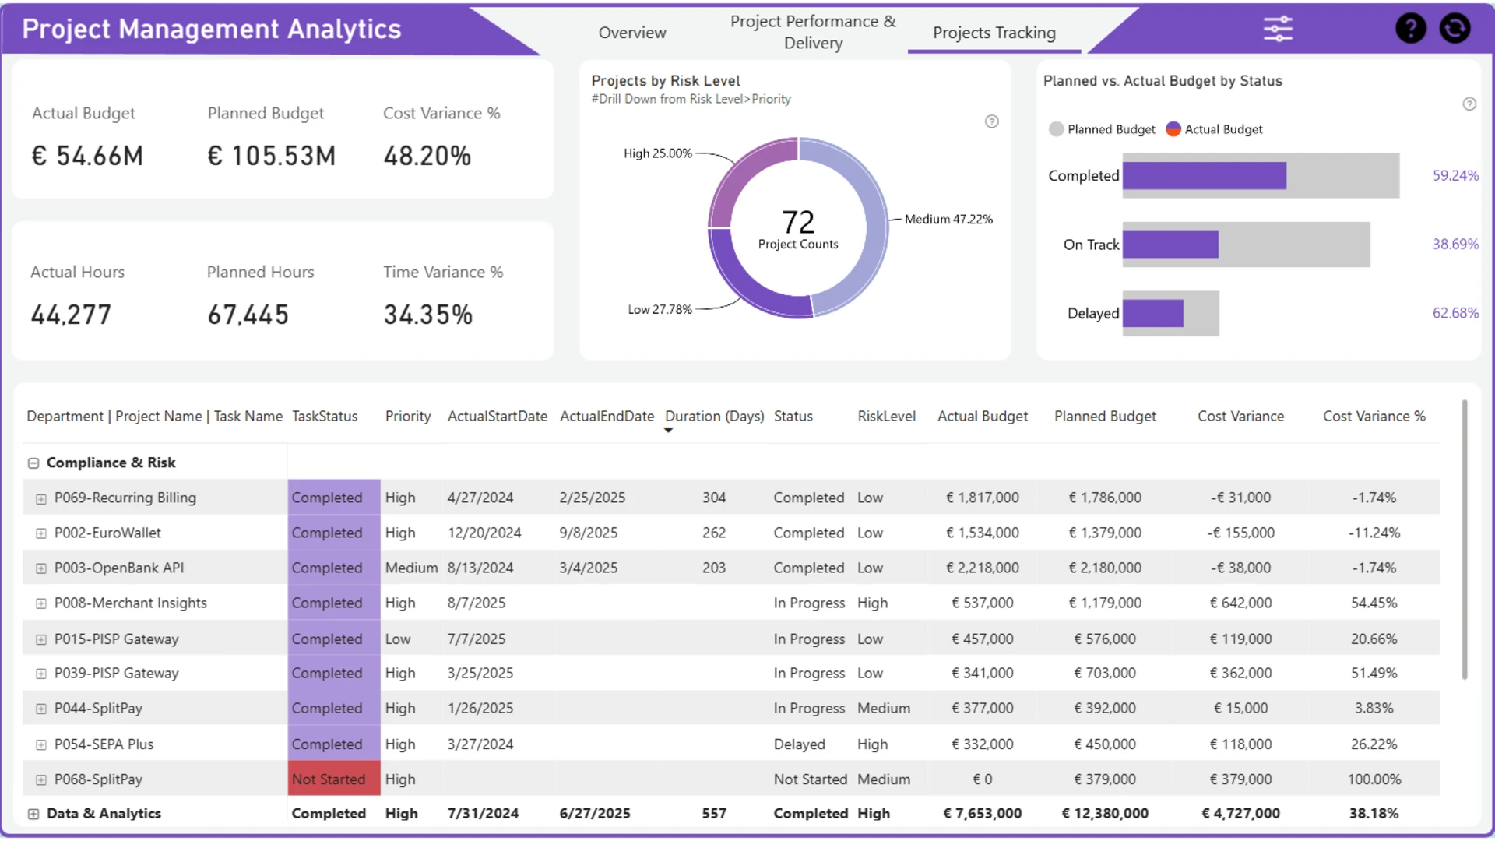
Task: Click the refresh/reset icon in header
Action: click(x=1455, y=29)
